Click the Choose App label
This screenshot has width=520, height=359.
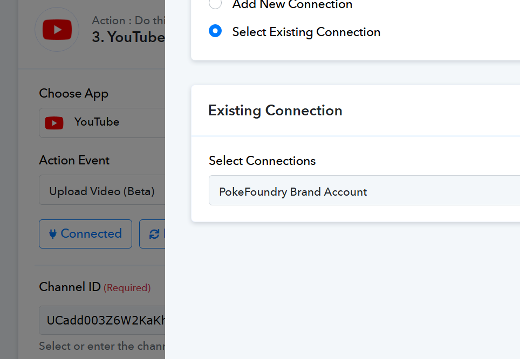click(x=73, y=94)
